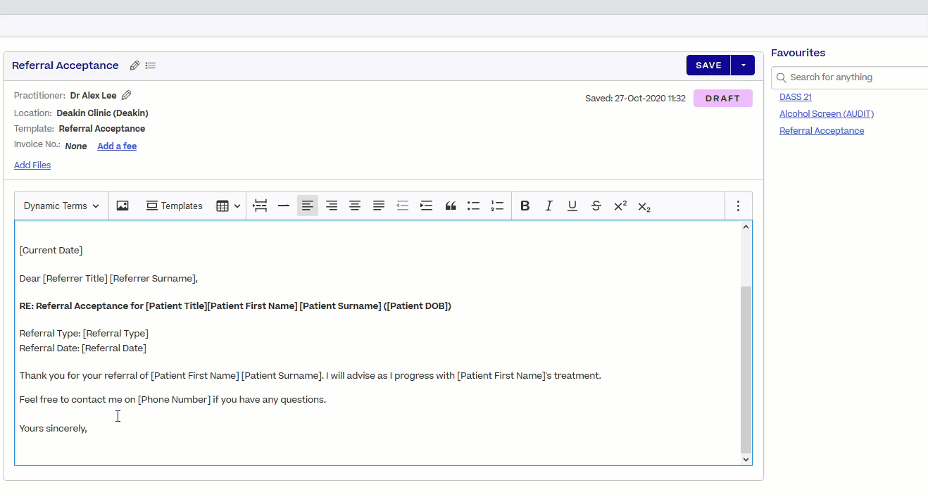
Task: Click 'Yours sincerely,' text
Action: click(x=53, y=429)
